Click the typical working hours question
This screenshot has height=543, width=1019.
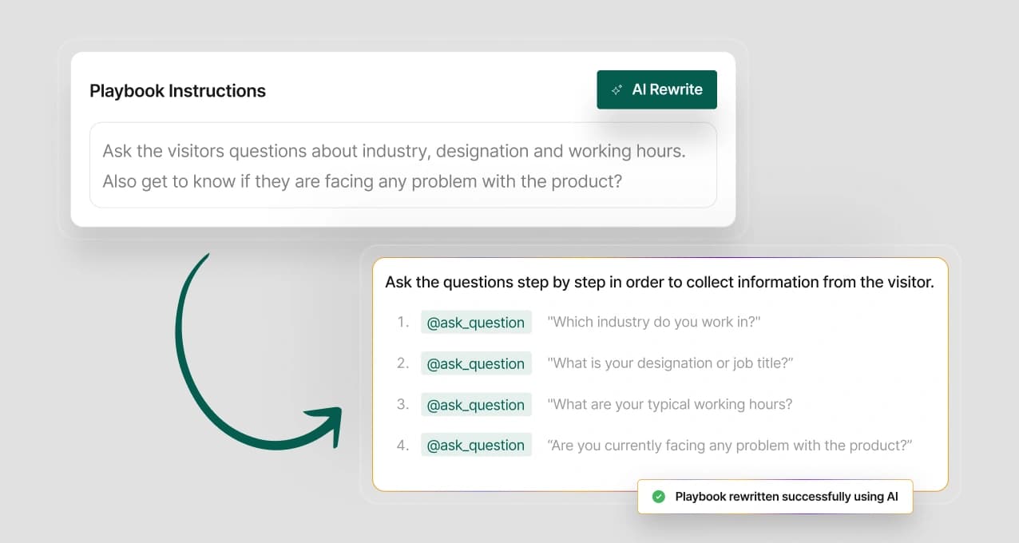[670, 405]
